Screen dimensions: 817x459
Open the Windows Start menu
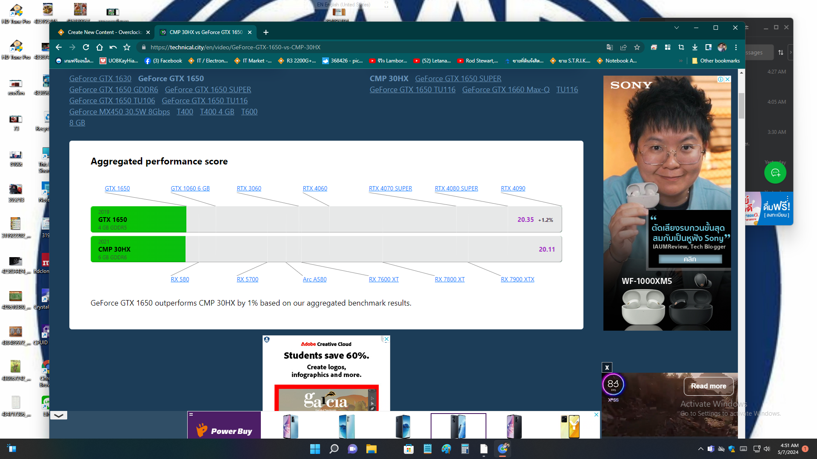315,449
